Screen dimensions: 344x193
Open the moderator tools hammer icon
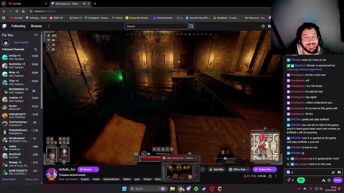(x=324, y=180)
